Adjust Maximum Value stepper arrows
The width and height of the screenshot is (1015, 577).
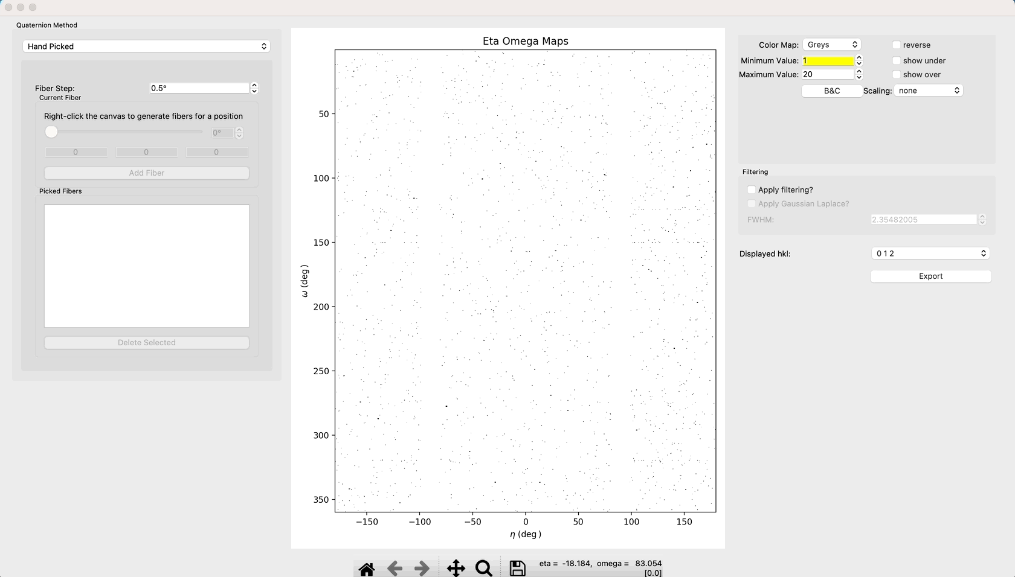859,74
